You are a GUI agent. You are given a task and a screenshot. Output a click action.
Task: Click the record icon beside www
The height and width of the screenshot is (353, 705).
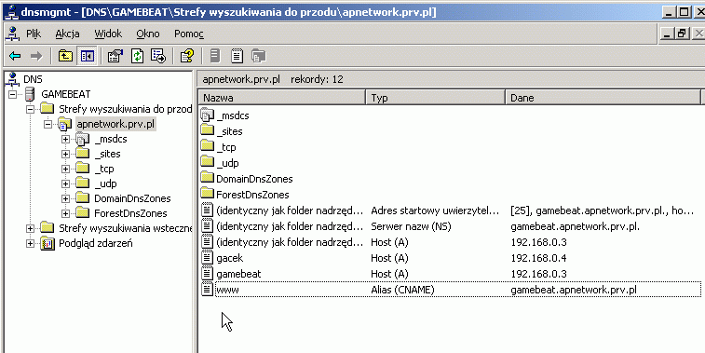(x=207, y=290)
